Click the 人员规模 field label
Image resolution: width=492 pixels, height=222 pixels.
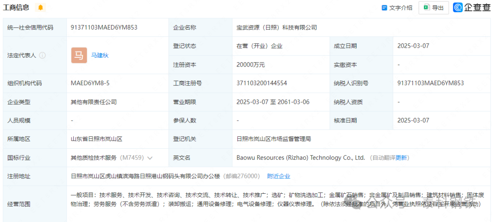point(19,121)
